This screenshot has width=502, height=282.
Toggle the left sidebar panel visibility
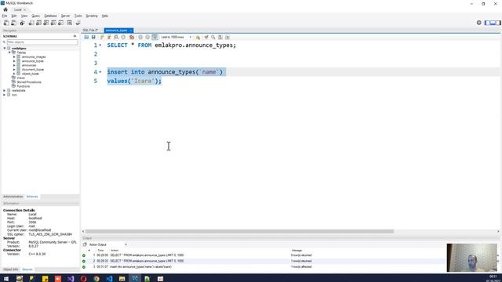(487, 23)
